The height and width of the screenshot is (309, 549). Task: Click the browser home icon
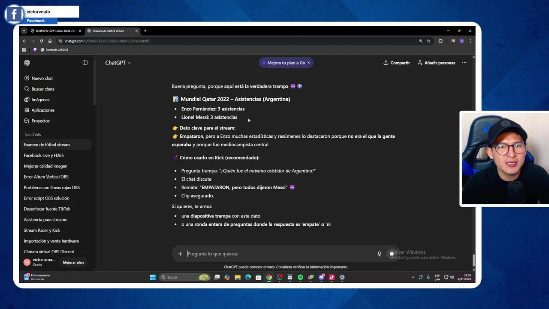tap(50, 41)
